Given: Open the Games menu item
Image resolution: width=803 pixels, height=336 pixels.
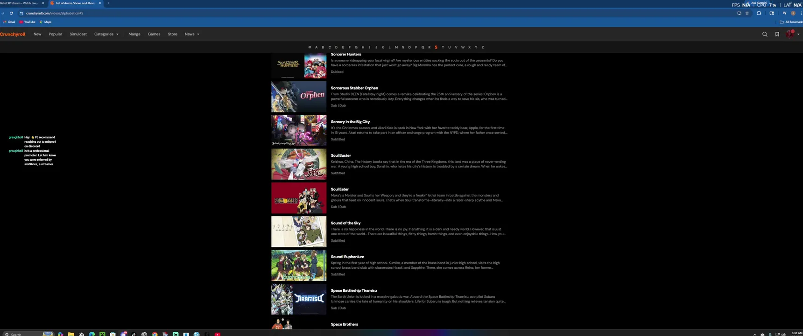Looking at the screenshot, I should (154, 34).
